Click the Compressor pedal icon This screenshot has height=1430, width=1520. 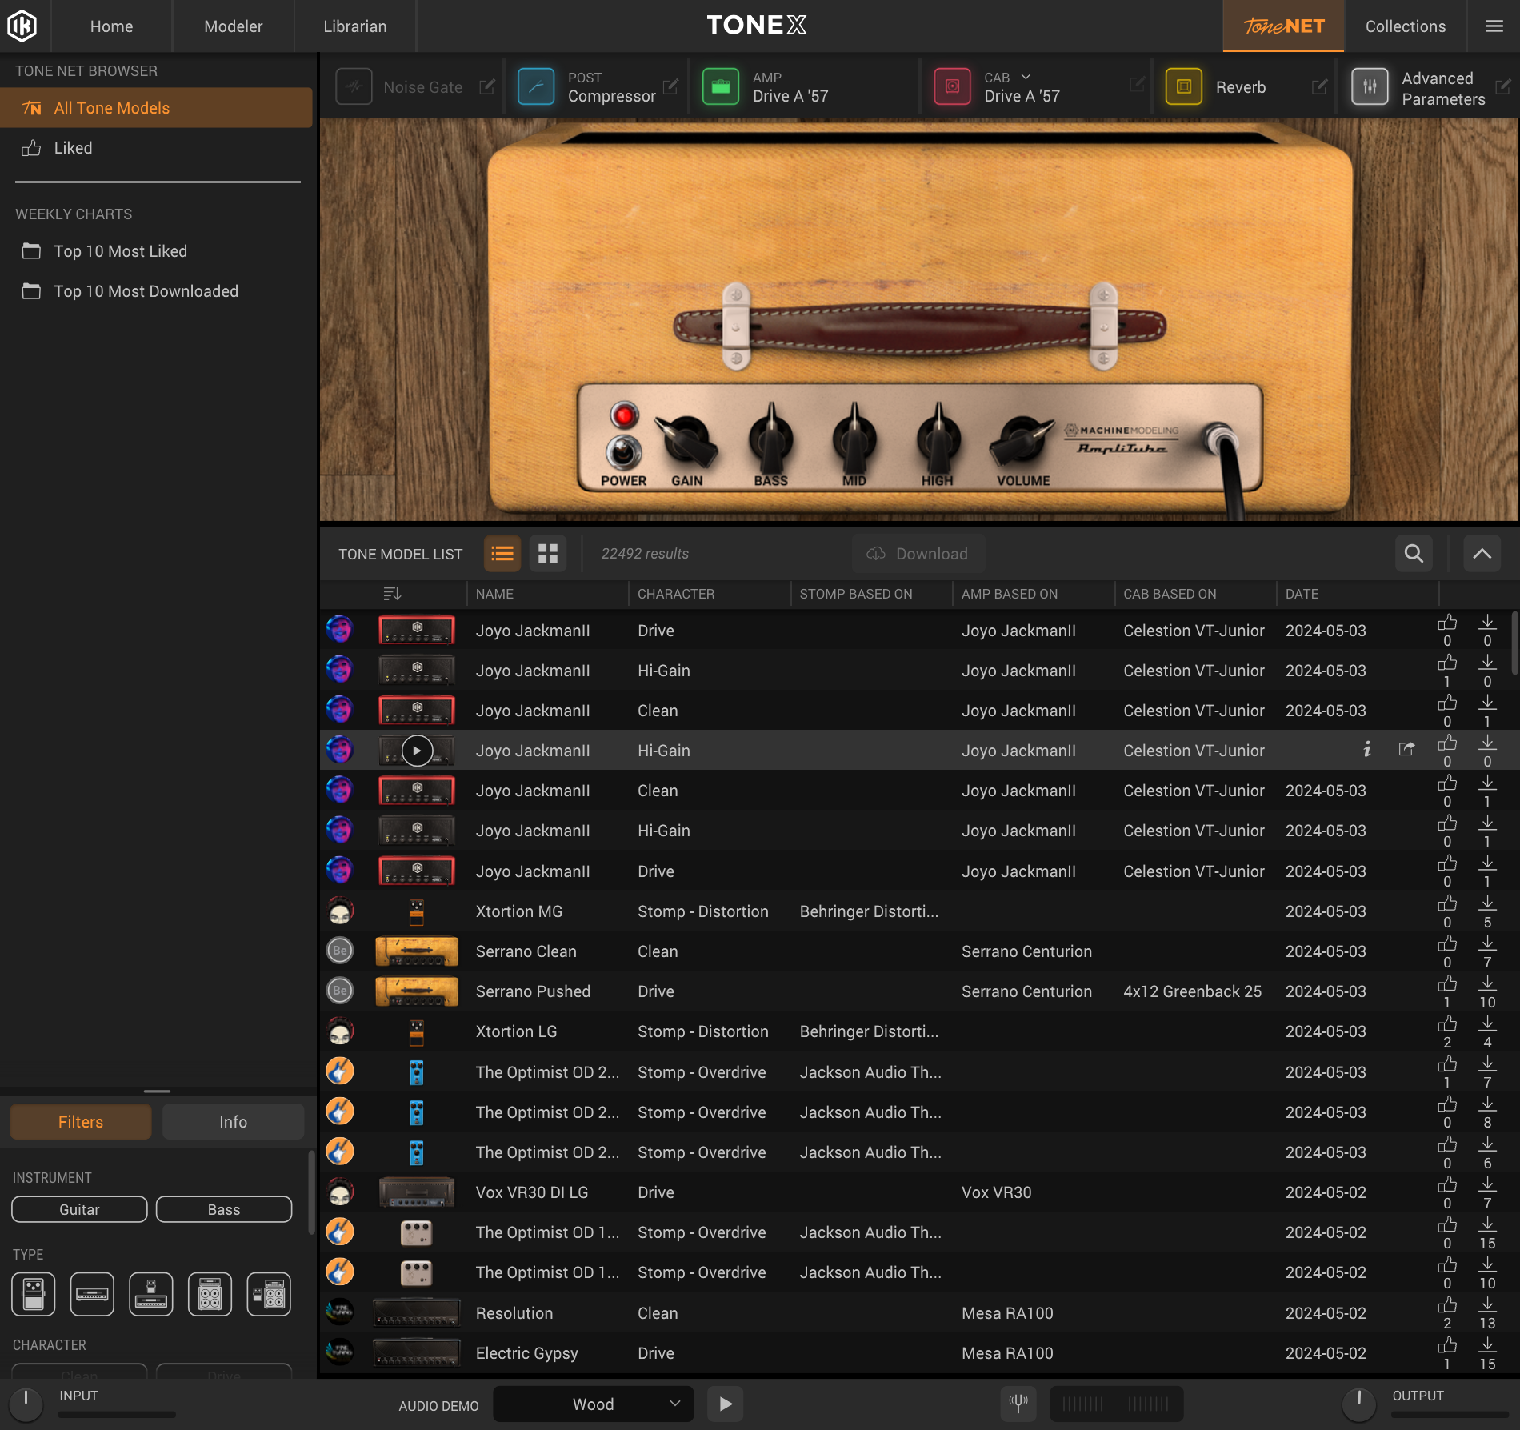tap(536, 86)
